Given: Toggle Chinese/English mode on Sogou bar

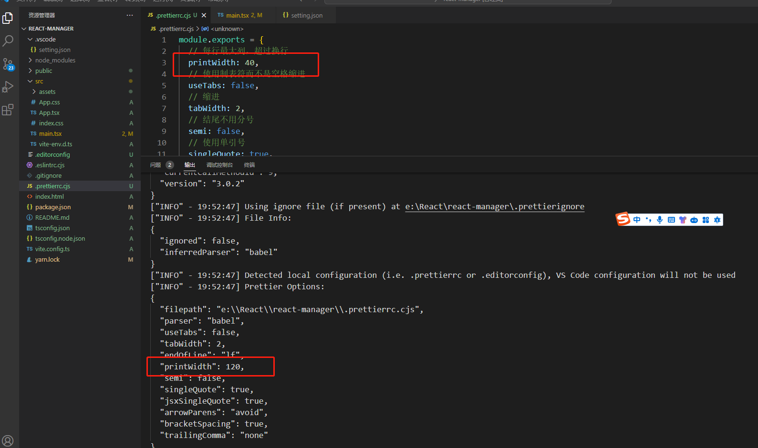Looking at the screenshot, I should [637, 220].
